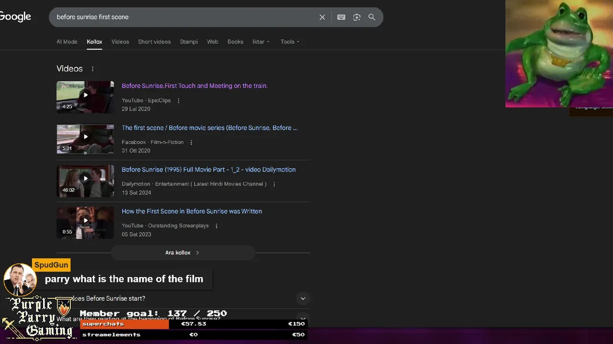
Task: Open the on-screen keyboard input tool
Action: 341,17
